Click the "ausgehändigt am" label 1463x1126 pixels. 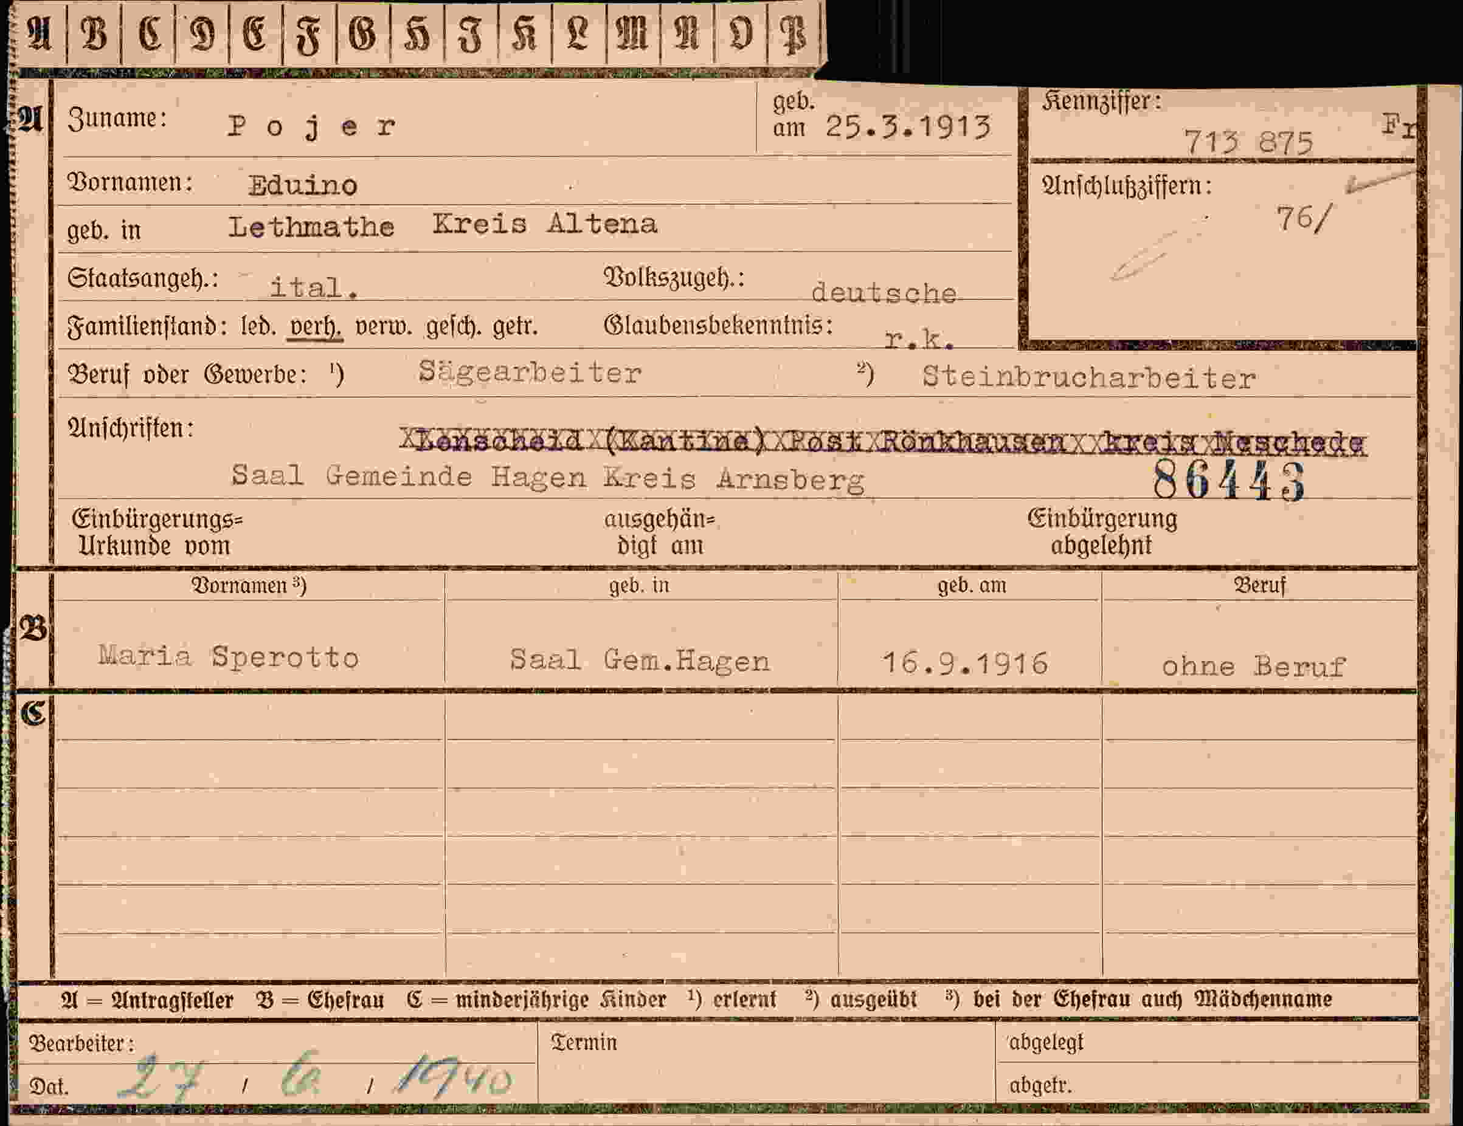[660, 533]
